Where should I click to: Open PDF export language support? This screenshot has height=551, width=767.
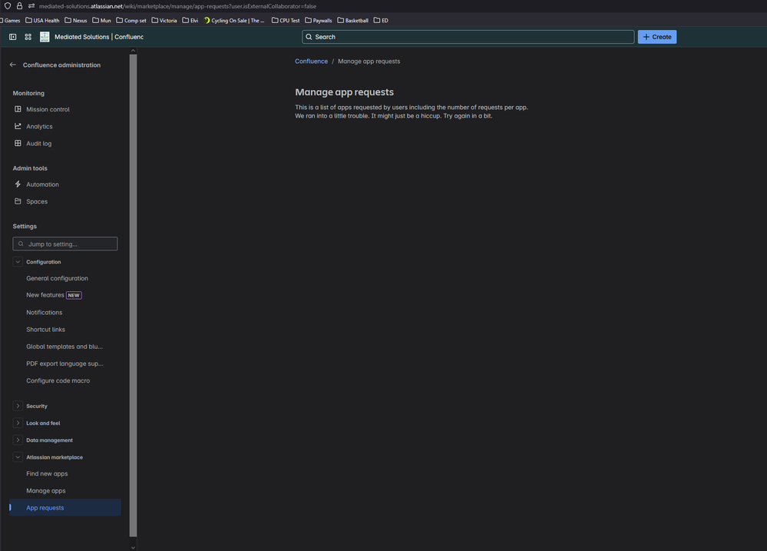click(x=65, y=363)
